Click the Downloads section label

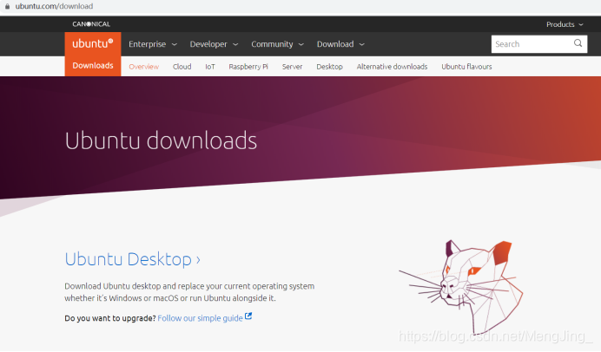point(93,65)
